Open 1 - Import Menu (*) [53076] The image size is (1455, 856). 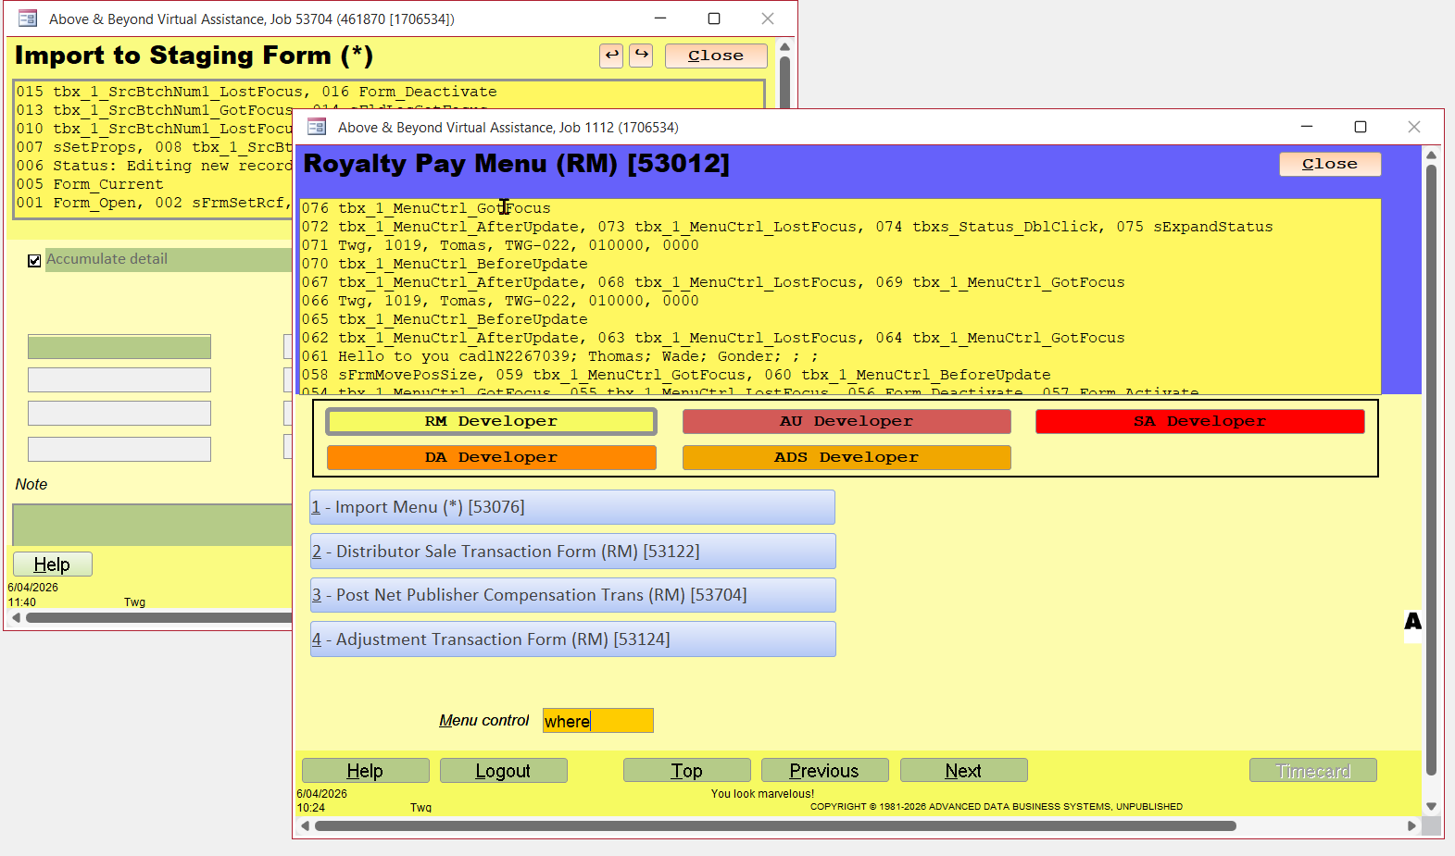[x=572, y=507]
